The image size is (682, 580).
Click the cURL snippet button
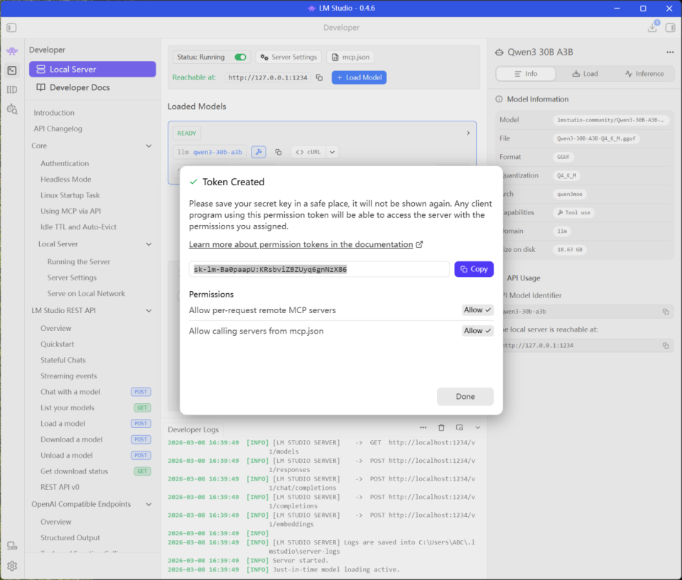click(x=308, y=152)
